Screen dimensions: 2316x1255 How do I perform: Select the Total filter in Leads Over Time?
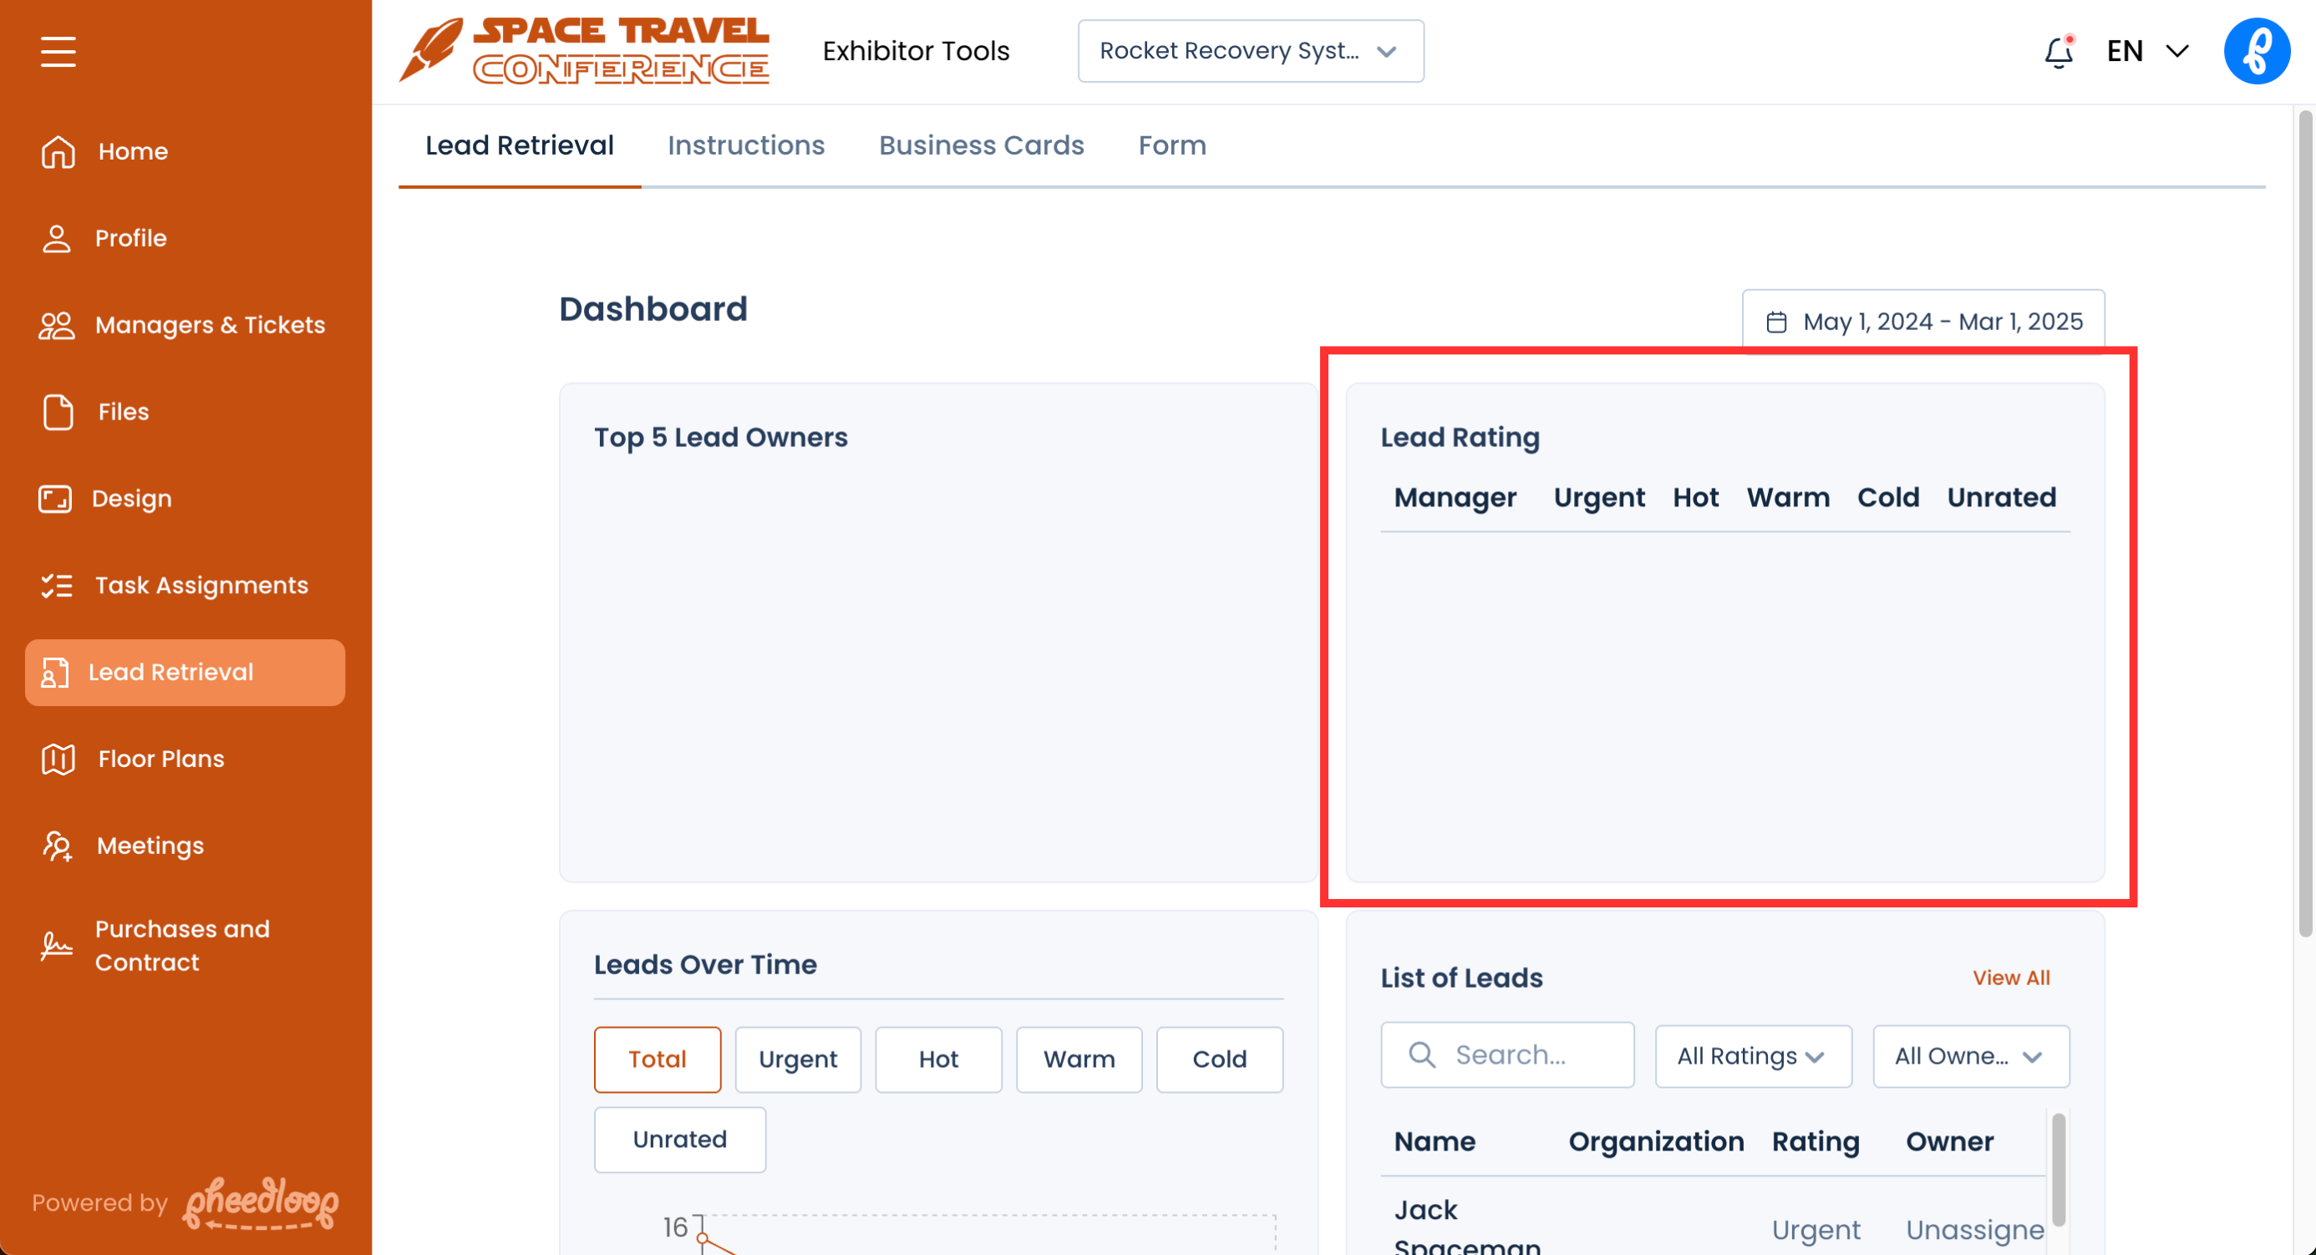pos(658,1060)
